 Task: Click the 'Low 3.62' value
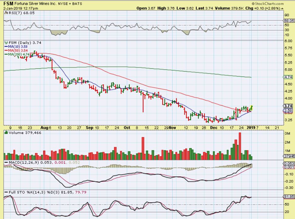(x=185, y=8)
